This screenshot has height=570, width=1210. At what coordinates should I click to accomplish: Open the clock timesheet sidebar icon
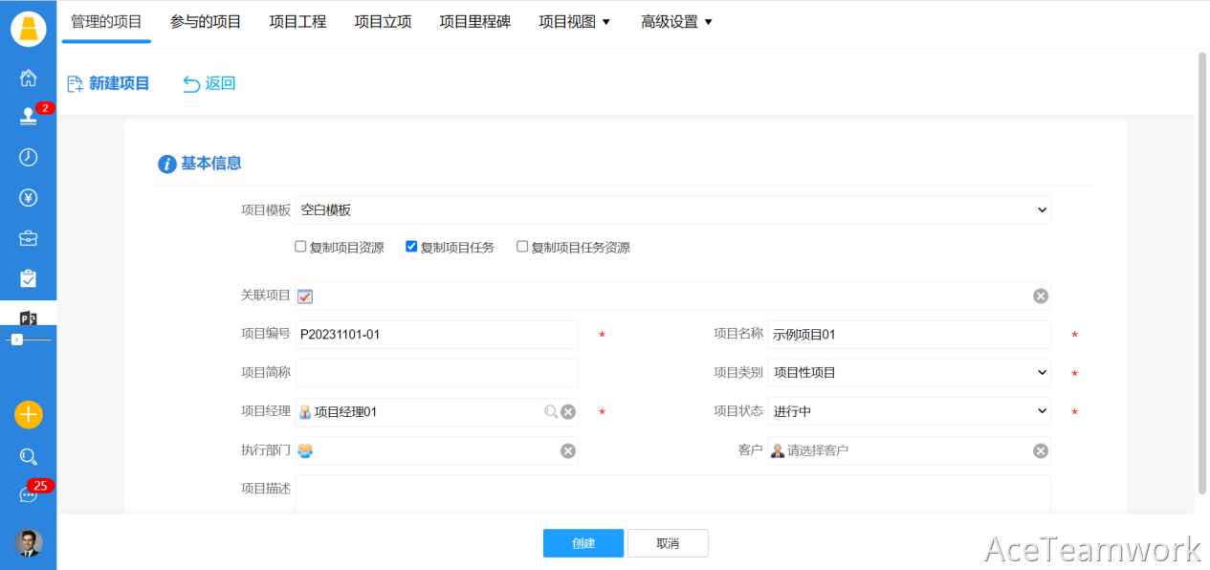click(x=28, y=158)
